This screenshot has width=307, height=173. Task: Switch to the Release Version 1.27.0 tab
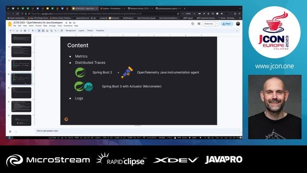[140, 9]
